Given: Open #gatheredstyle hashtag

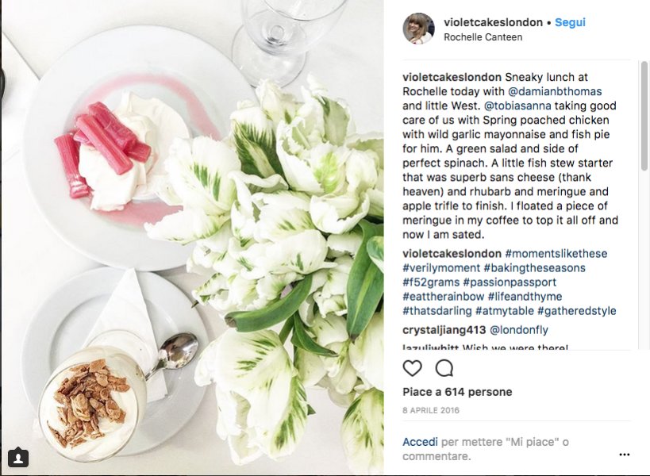Looking at the screenshot, I should (577, 311).
